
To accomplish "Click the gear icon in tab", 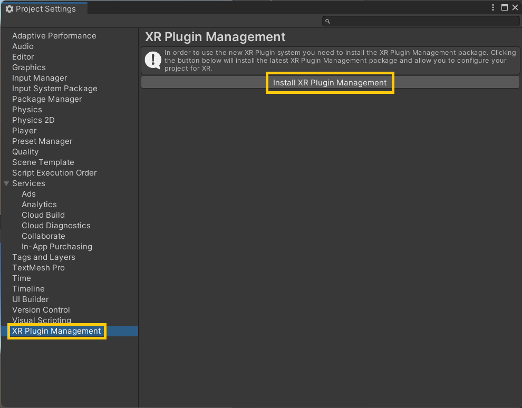I will tap(9, 9).
